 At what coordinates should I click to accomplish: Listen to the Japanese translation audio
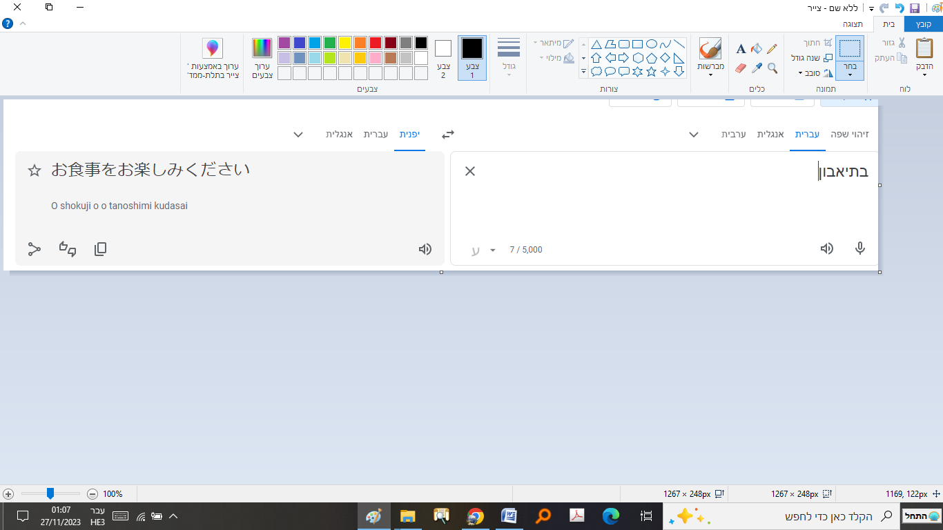pyautogui.click(x=425, y=249)
